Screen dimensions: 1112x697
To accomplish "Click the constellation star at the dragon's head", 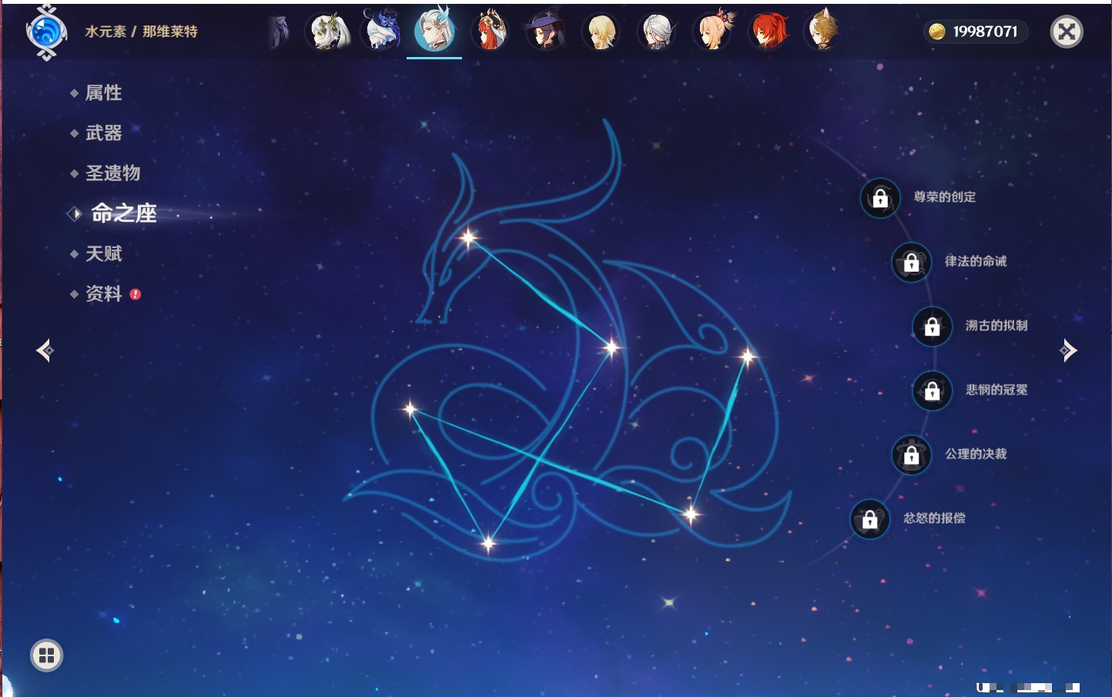I will click(468, 237).
